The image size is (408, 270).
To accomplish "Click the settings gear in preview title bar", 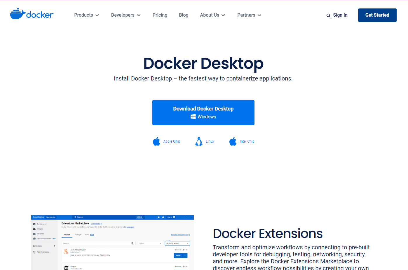I will click(x=163, y=217).
